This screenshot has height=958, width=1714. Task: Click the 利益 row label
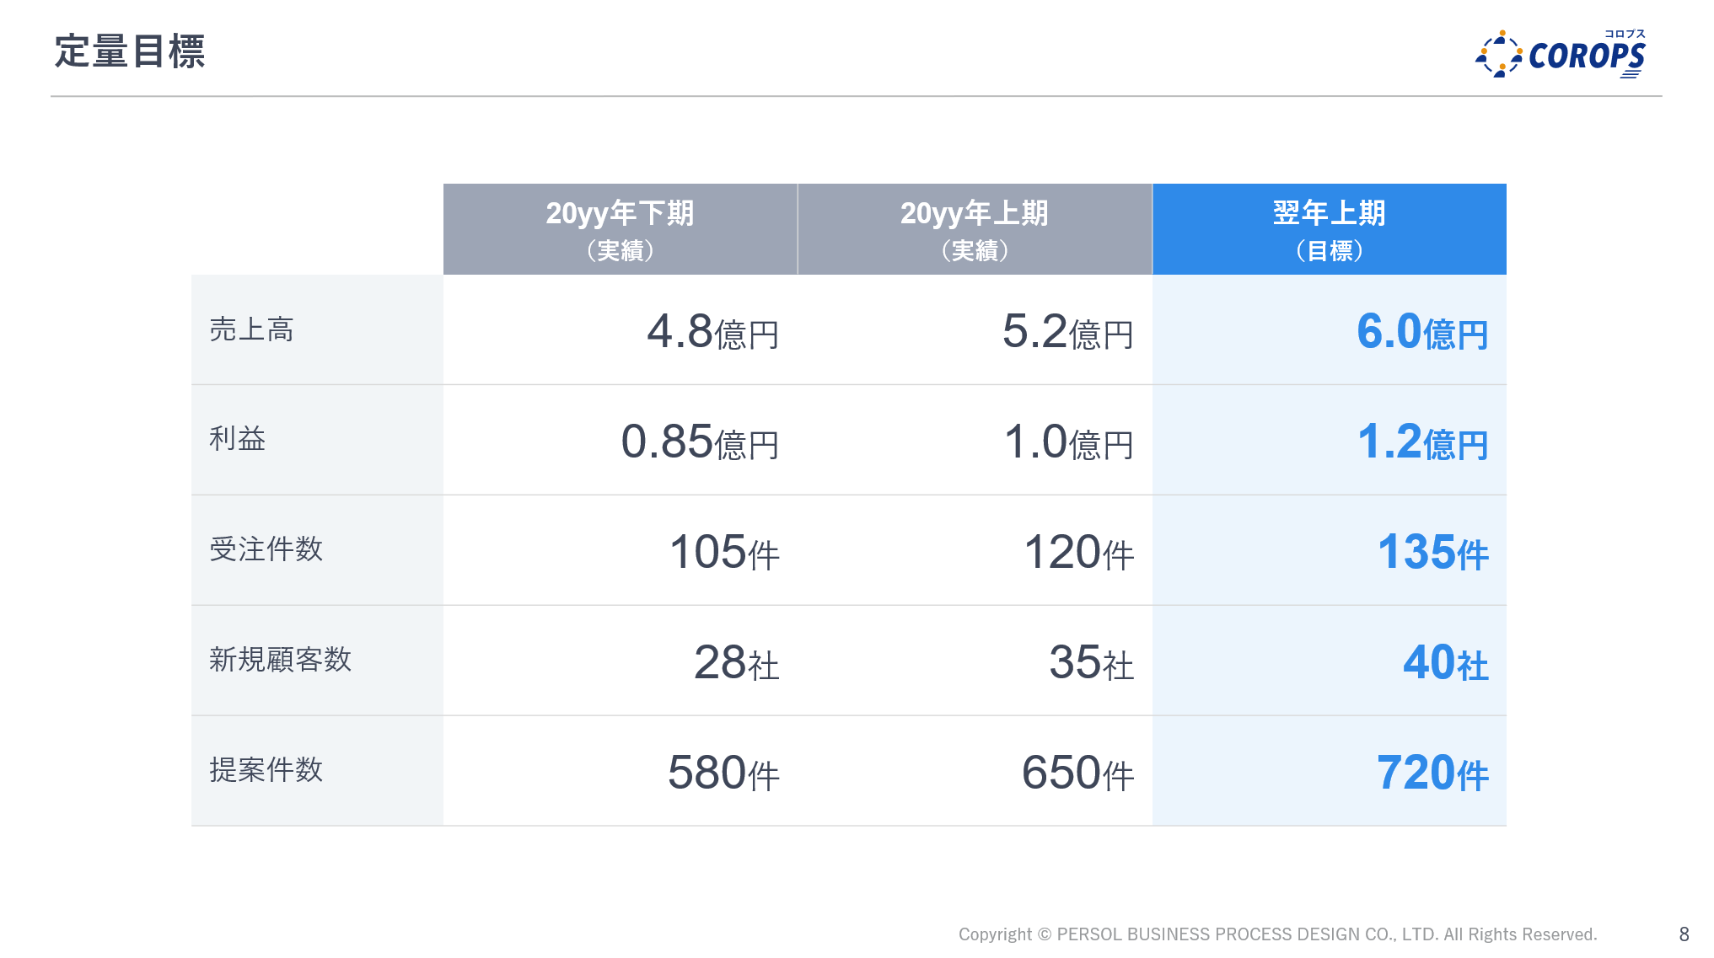[237, 439]
